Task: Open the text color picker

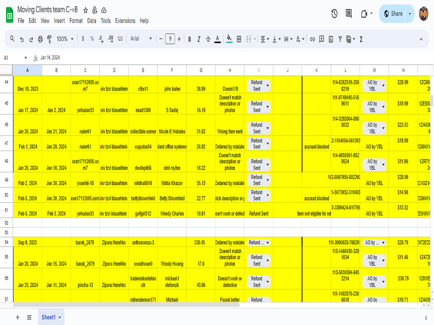Action: point(217,39)
